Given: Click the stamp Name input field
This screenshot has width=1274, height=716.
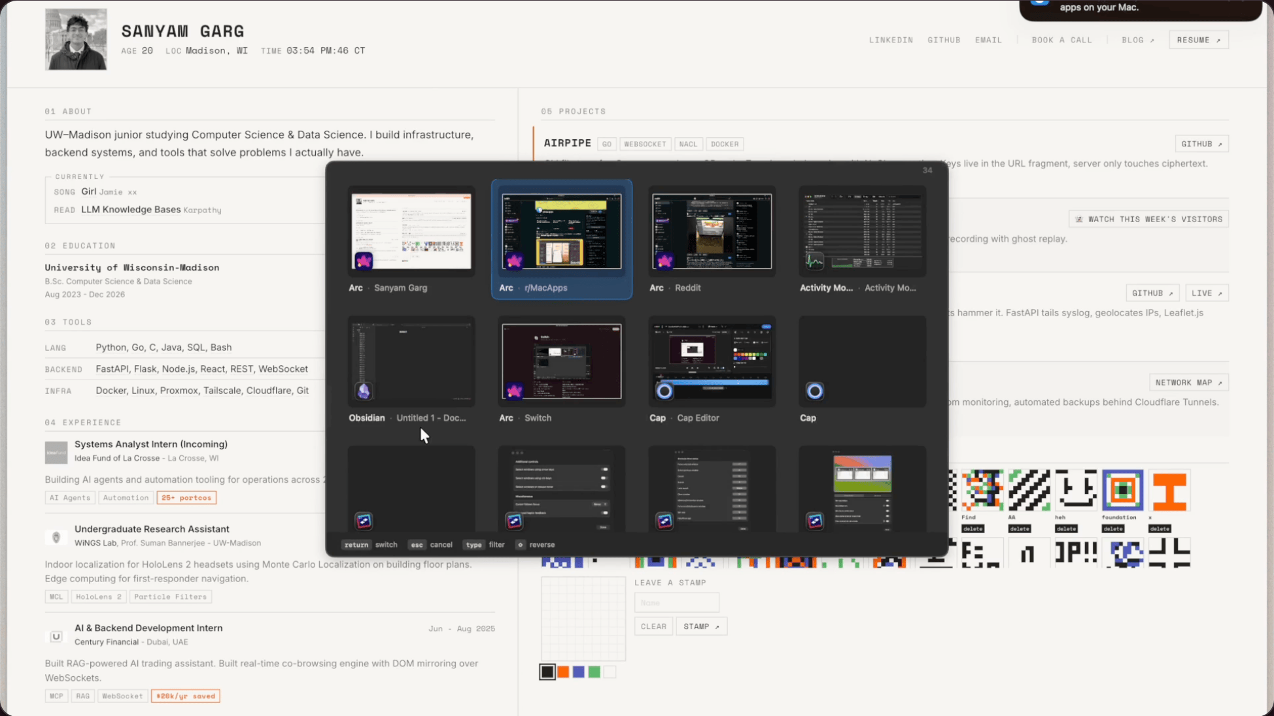Looking at the screenshot, I should (676, 602).
